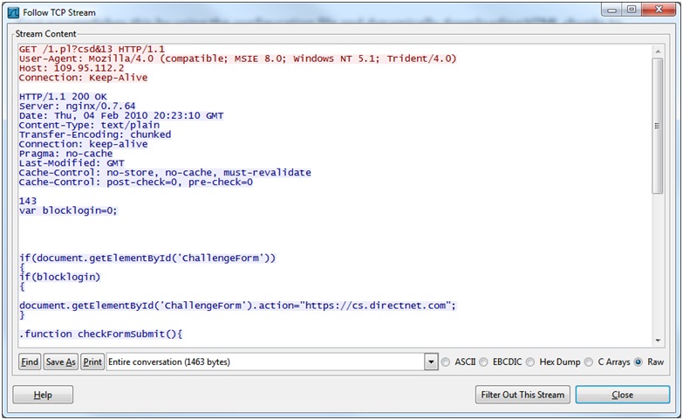Click the 'Connection: Keep-Alive' request line
The height and width of the screenshot is (420, 683).
click(83, 78)
